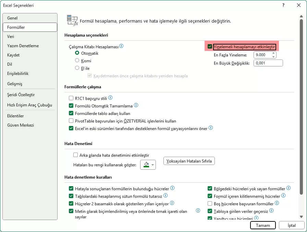Switch to Şeridi Özelleştir section
The image size is (307, 232).
(21, 95)
